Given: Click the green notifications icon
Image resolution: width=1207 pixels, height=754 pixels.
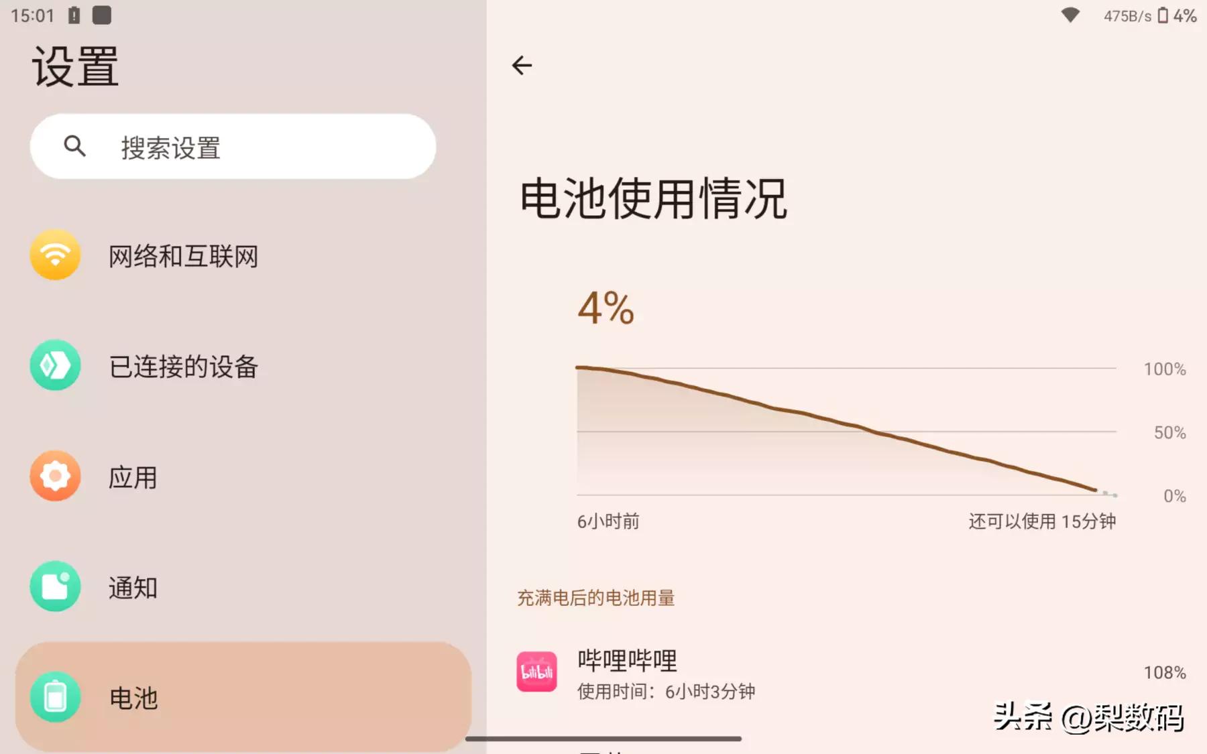Looking at the screenshot, I should coord(55,586).
